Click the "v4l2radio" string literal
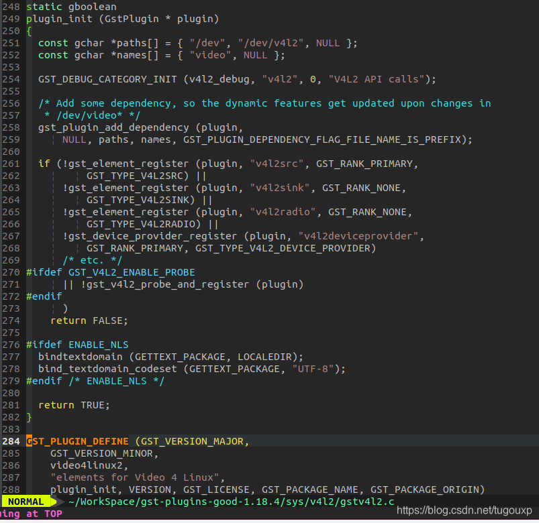This screenshot has height=523, width=539. click(283, 212)
